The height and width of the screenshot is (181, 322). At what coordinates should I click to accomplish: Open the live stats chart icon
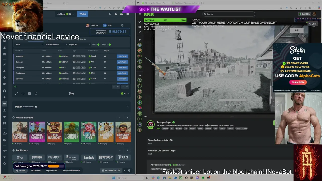[29, 93]
